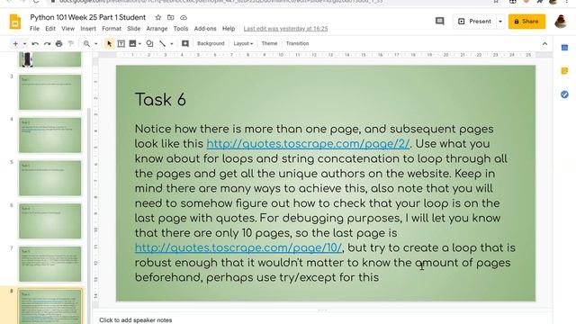Star the presentation title
This screenshot has width=576, height=324.
(158, 17)
